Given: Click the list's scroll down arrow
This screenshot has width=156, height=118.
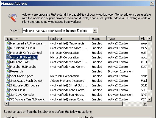Looking at the screenshot, I should click(149, 99).
